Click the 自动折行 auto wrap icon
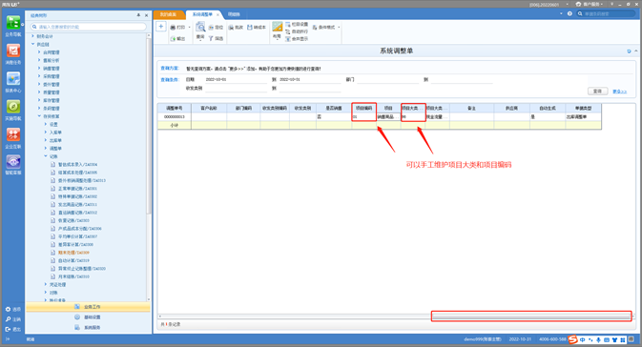 coord(288,31)
